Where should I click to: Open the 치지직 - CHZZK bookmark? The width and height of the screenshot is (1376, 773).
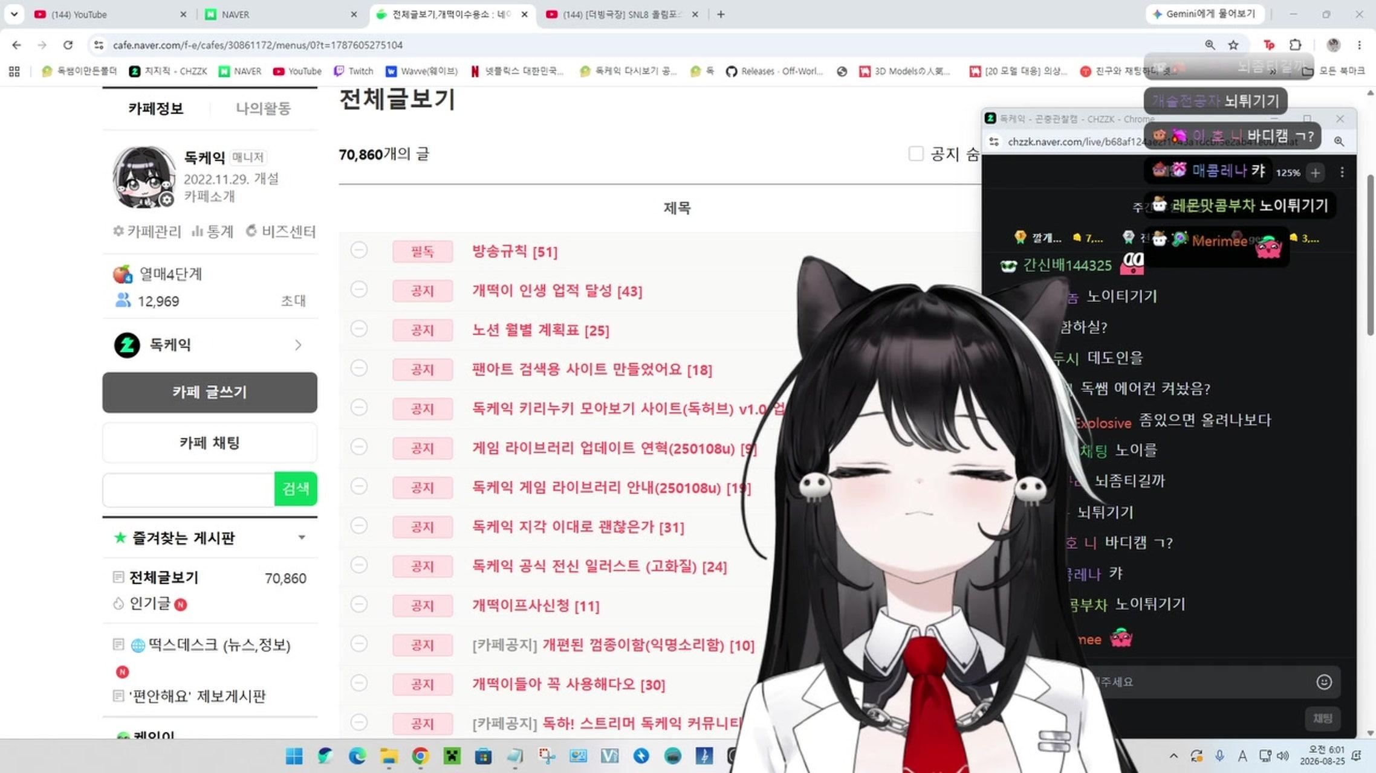[x=168, y=71]
